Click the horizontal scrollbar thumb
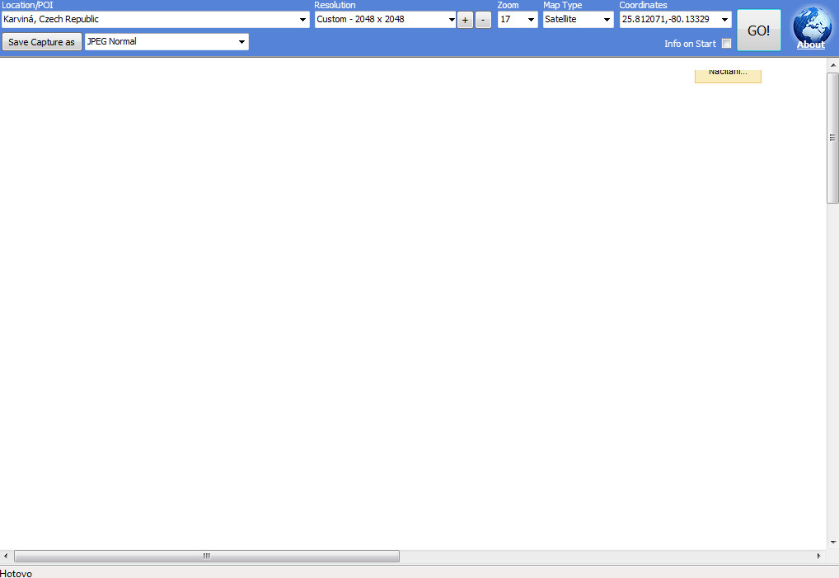839x578 pixels. tap(206, 557)
